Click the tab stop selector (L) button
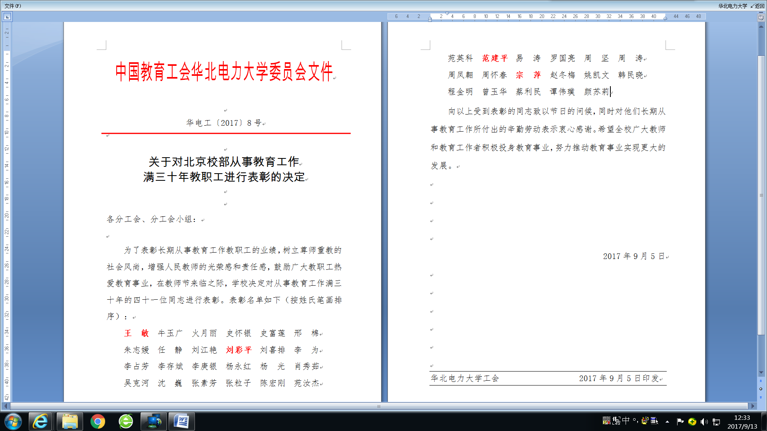This screenshot has width=767, height=431. tap(7, 17)
